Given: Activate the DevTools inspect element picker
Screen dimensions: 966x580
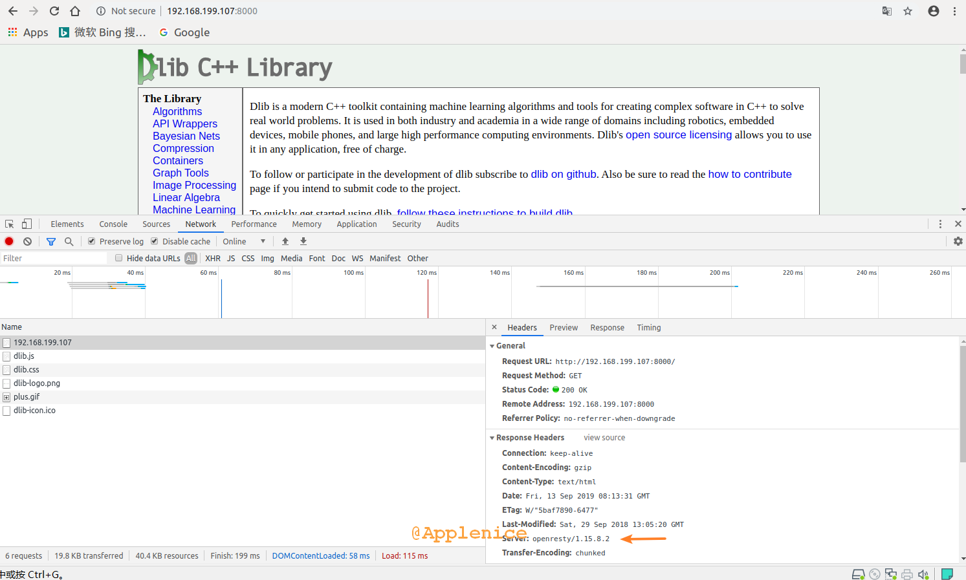Looking at the screenshot, I should (10, 224).
